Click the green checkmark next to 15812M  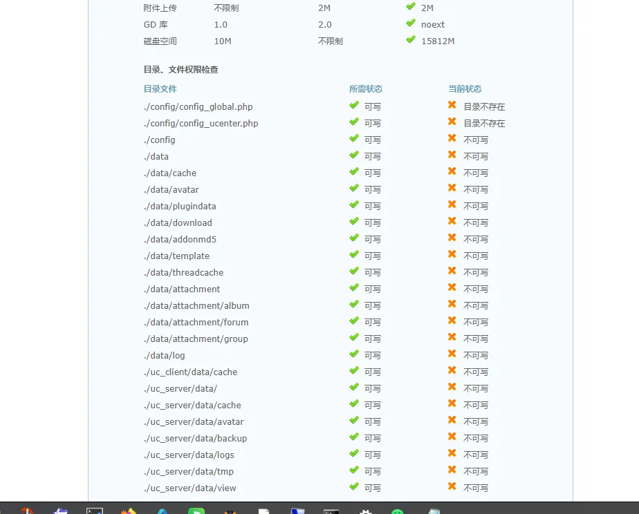(x=411, y=39)
